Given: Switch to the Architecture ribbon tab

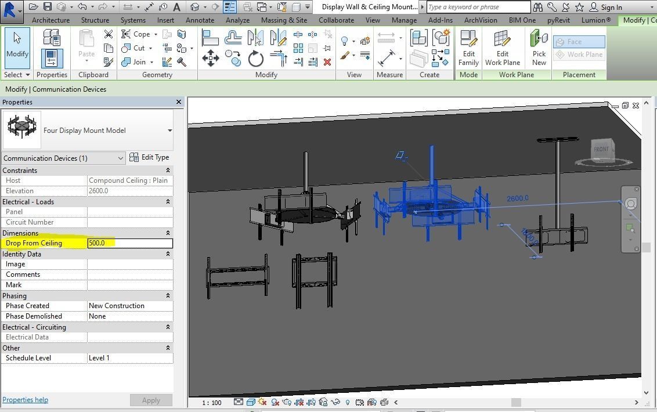Looking at the screenshot, I should (50, 19).
